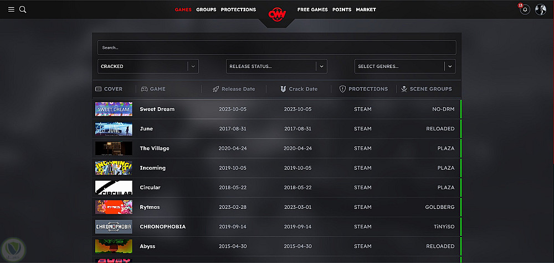Open the Abyss game title
Image resolution: width=554 pixels, height=263 pixels.
147,246
